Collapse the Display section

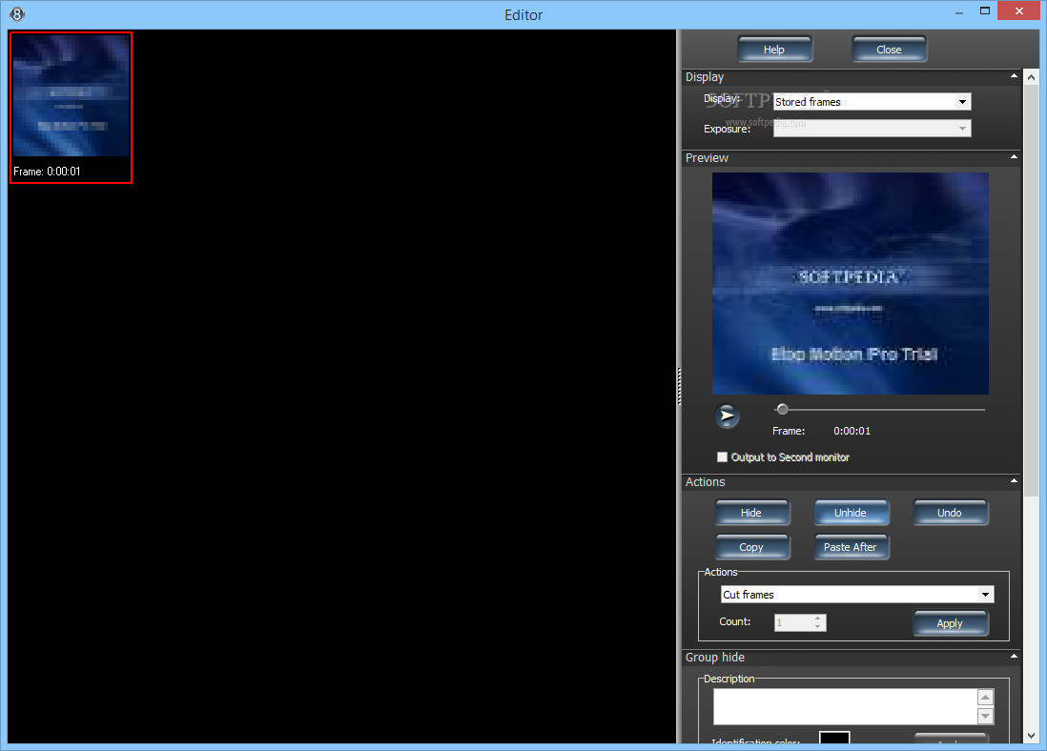[1014, 76]
